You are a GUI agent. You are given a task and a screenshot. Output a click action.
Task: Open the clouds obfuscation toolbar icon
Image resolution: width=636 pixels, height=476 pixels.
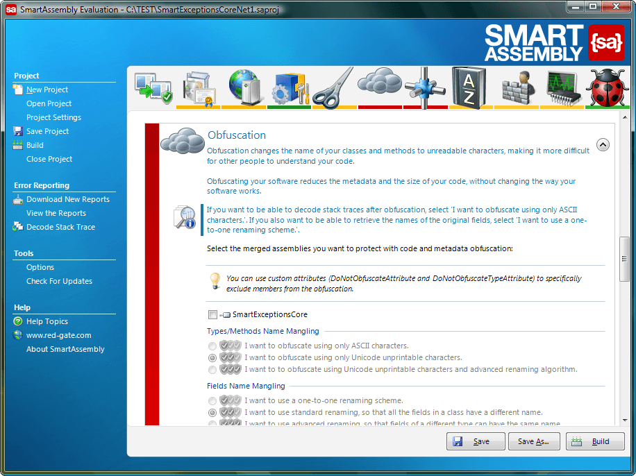tap(380, 80)
